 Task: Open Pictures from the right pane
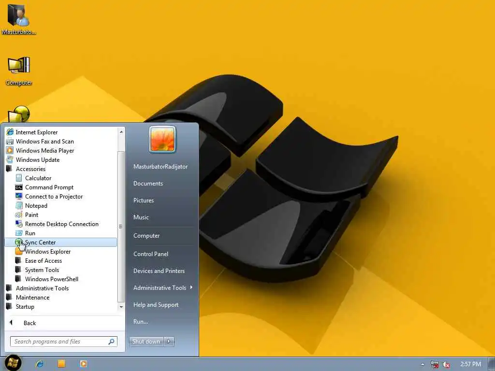(x=144, y=200)
